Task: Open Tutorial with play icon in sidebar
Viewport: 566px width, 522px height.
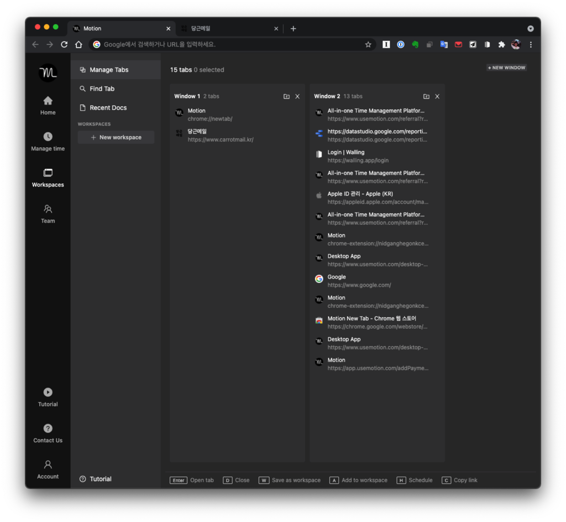Action: pyautogui.click(x=48, y=397)
